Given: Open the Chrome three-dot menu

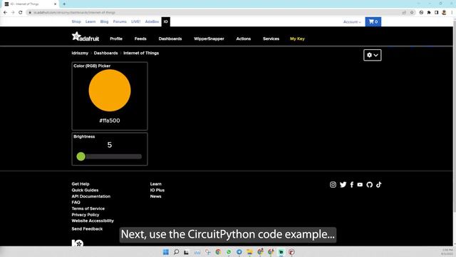Looking at the screenshot, I should pos(452,13).
